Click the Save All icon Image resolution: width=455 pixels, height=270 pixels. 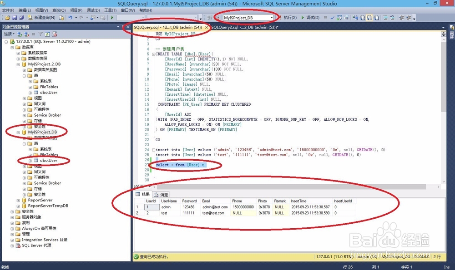point(21,18)
